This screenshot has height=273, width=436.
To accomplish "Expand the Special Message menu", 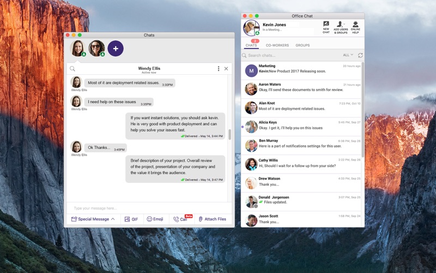I will point(93,219).
